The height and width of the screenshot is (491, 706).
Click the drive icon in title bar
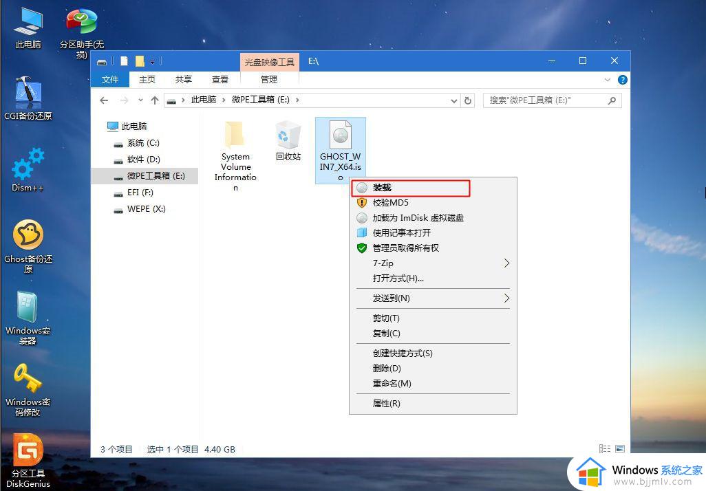point(103,62)
